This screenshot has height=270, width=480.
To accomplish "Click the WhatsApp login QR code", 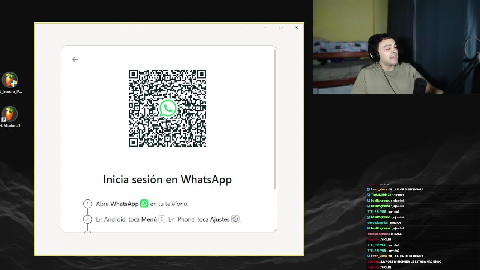I will 168,108.
